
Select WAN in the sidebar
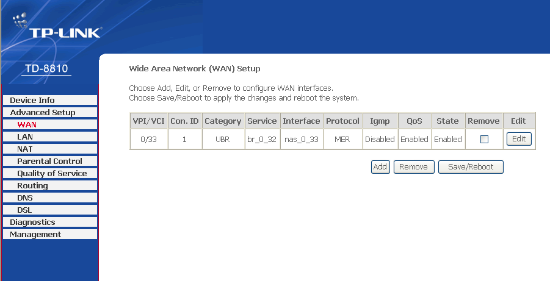27,124
